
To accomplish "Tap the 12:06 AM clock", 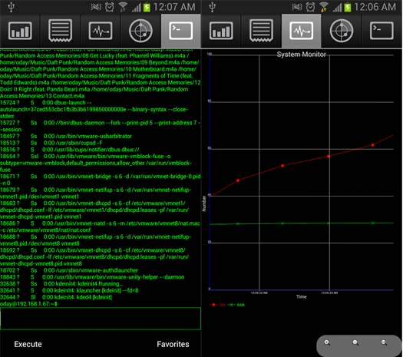I will pyautogui.click(x=375, y=7).
